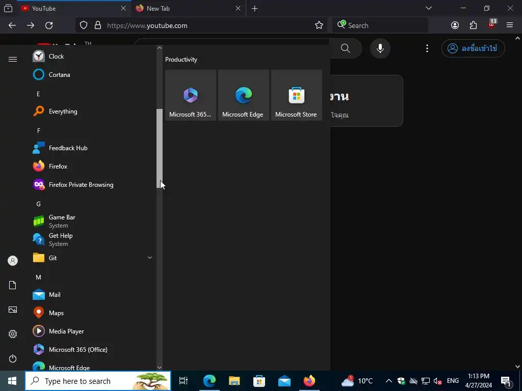Screen dimensions: 522x391
Task: Close the YouTube tab
Action: [123, 8]
